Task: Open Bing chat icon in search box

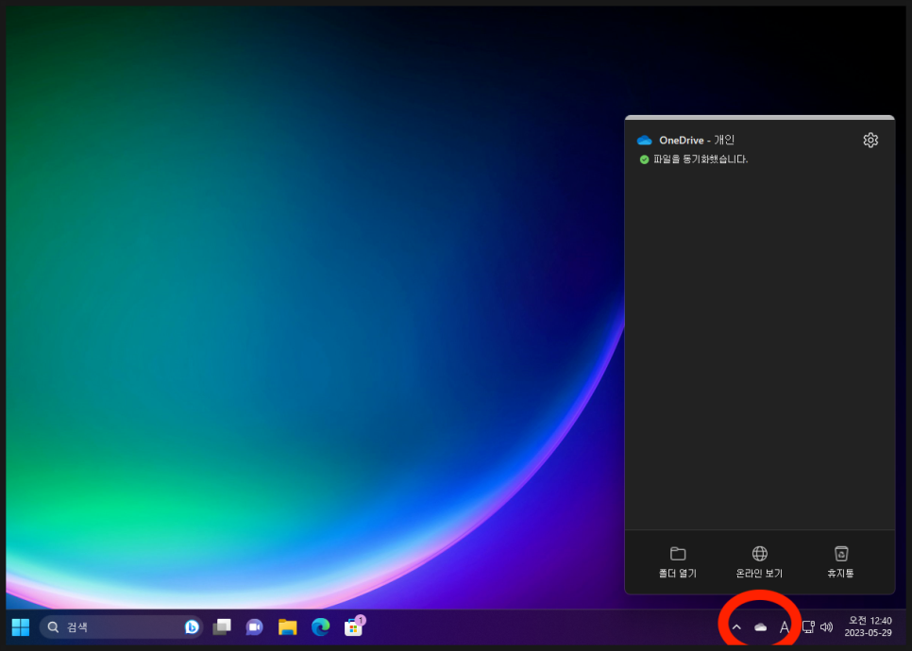Action: point(192,627)
